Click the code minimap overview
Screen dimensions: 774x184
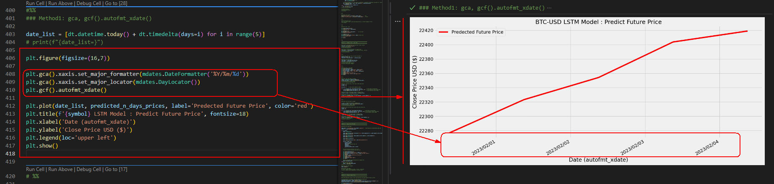361,92
